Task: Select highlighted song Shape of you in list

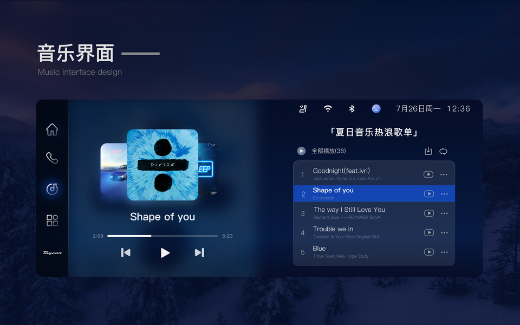Action: pos(374,194)
